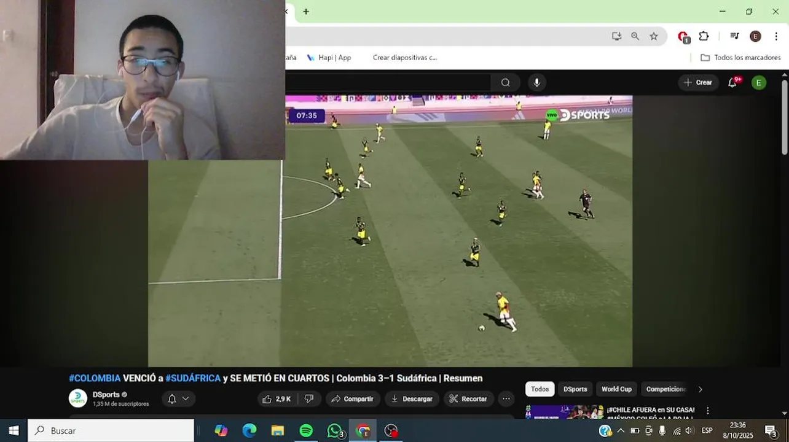The width and height of the screenshot is (789, 442).
Task: Open File Explorer from the taskbar
Action: click(278, 431)
